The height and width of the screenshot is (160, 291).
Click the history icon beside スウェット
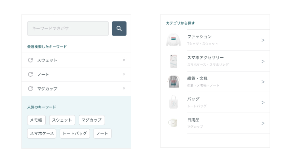pyautogui.click(x=30, y=60)
